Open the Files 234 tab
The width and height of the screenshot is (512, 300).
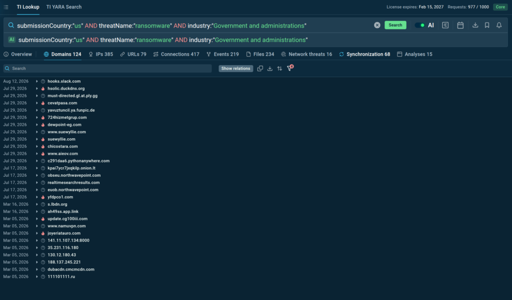tap(260, 54)
